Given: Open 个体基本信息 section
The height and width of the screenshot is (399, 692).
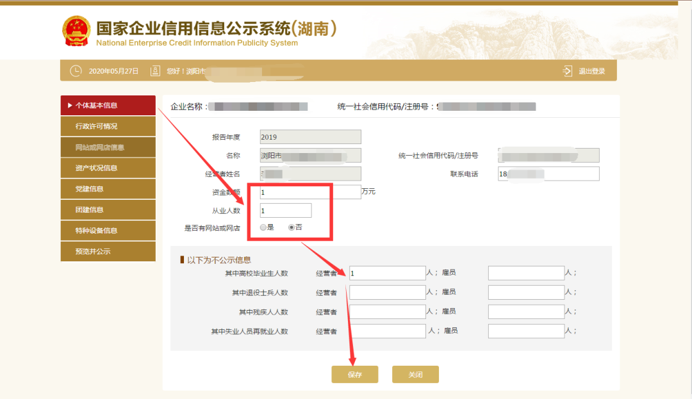Looking at the screenshot, I should [108, 106].
